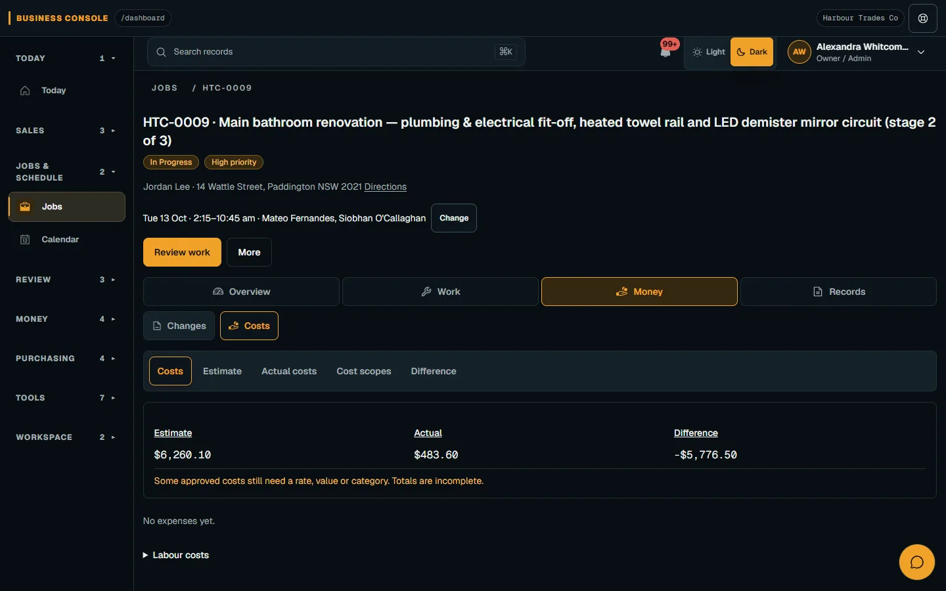Click the JOBS breadcrumb
Image resolution: width=946 pixels, height=591 pixels.
pyautogui.click(x=165, y=88)
